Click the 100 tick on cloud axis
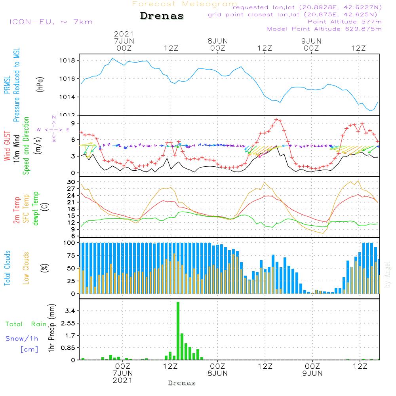This screenshot has width=396, height=396. 69,243
